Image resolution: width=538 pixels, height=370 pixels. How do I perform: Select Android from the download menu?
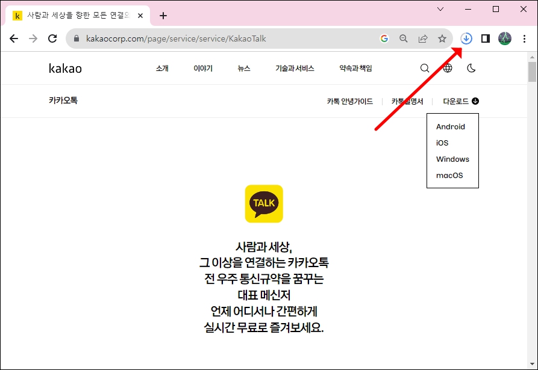(x=449, y=126)
